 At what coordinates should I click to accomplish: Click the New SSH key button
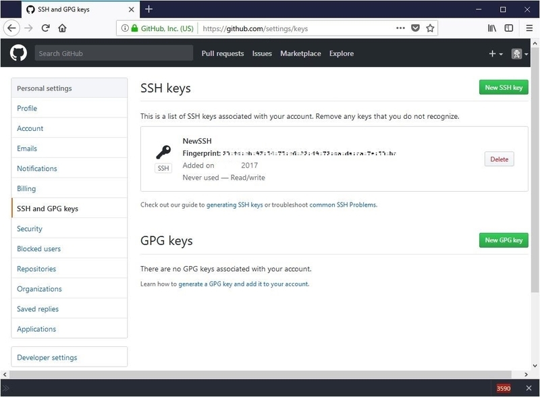coord(504,88)
